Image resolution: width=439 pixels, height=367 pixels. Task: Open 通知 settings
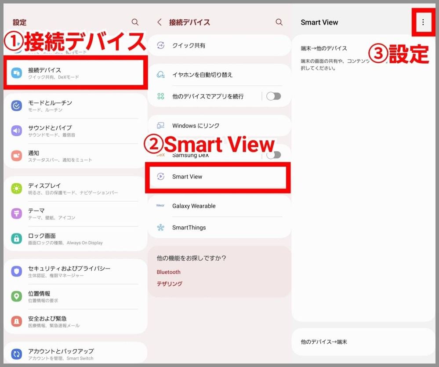tap(76, 156)
